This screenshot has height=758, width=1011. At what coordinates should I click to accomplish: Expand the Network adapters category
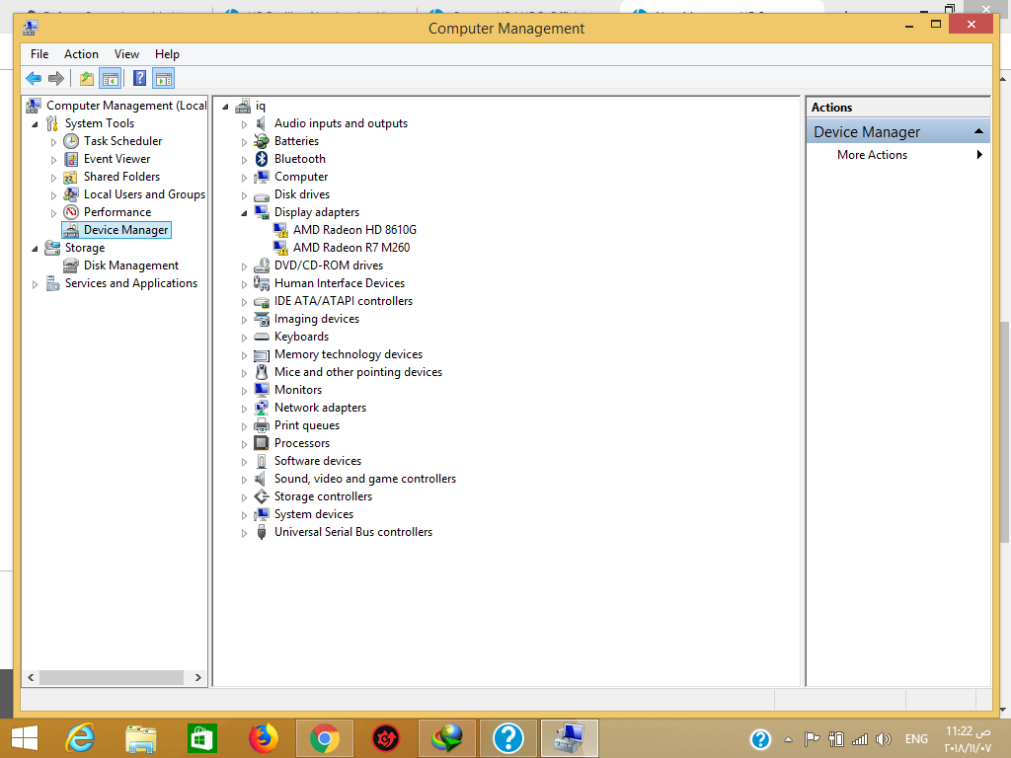pyautogui.click(x=244, y=407)
